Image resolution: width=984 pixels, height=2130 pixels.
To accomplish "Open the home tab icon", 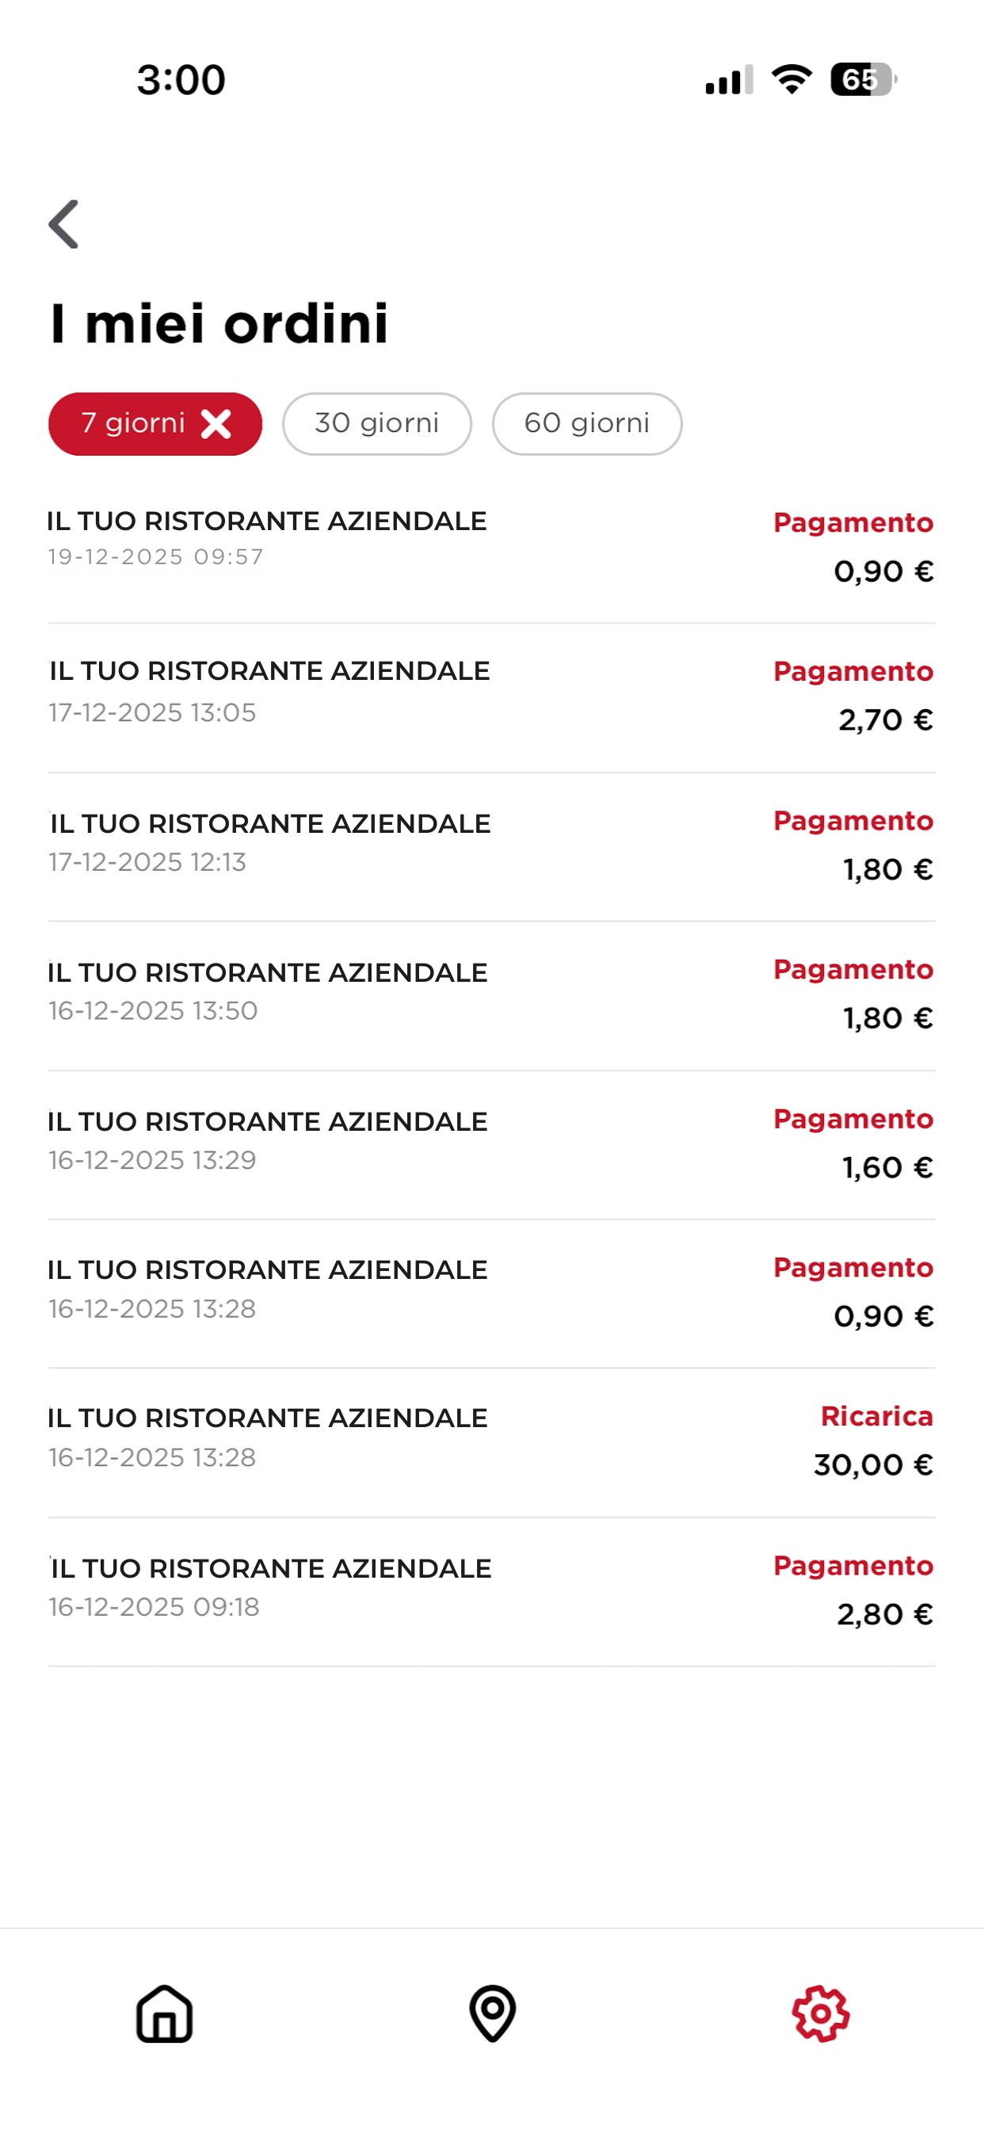I will [x=165, y=2014].
